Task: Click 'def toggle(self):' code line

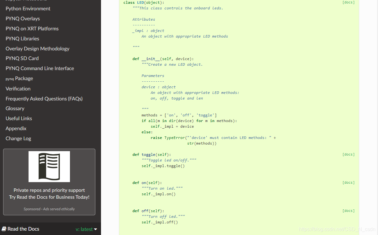Action: tap(152, 155)
